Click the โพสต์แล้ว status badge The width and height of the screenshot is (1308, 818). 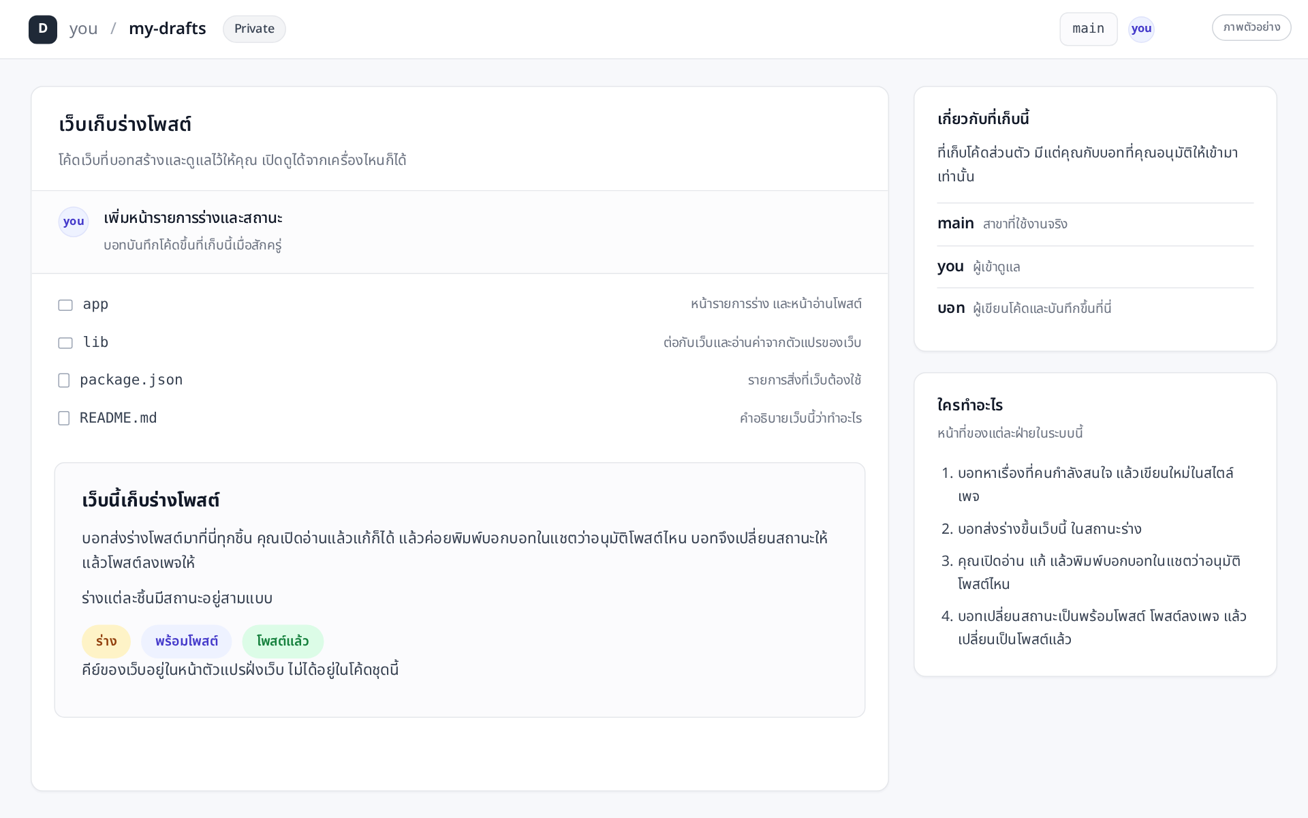click(283, 641)
